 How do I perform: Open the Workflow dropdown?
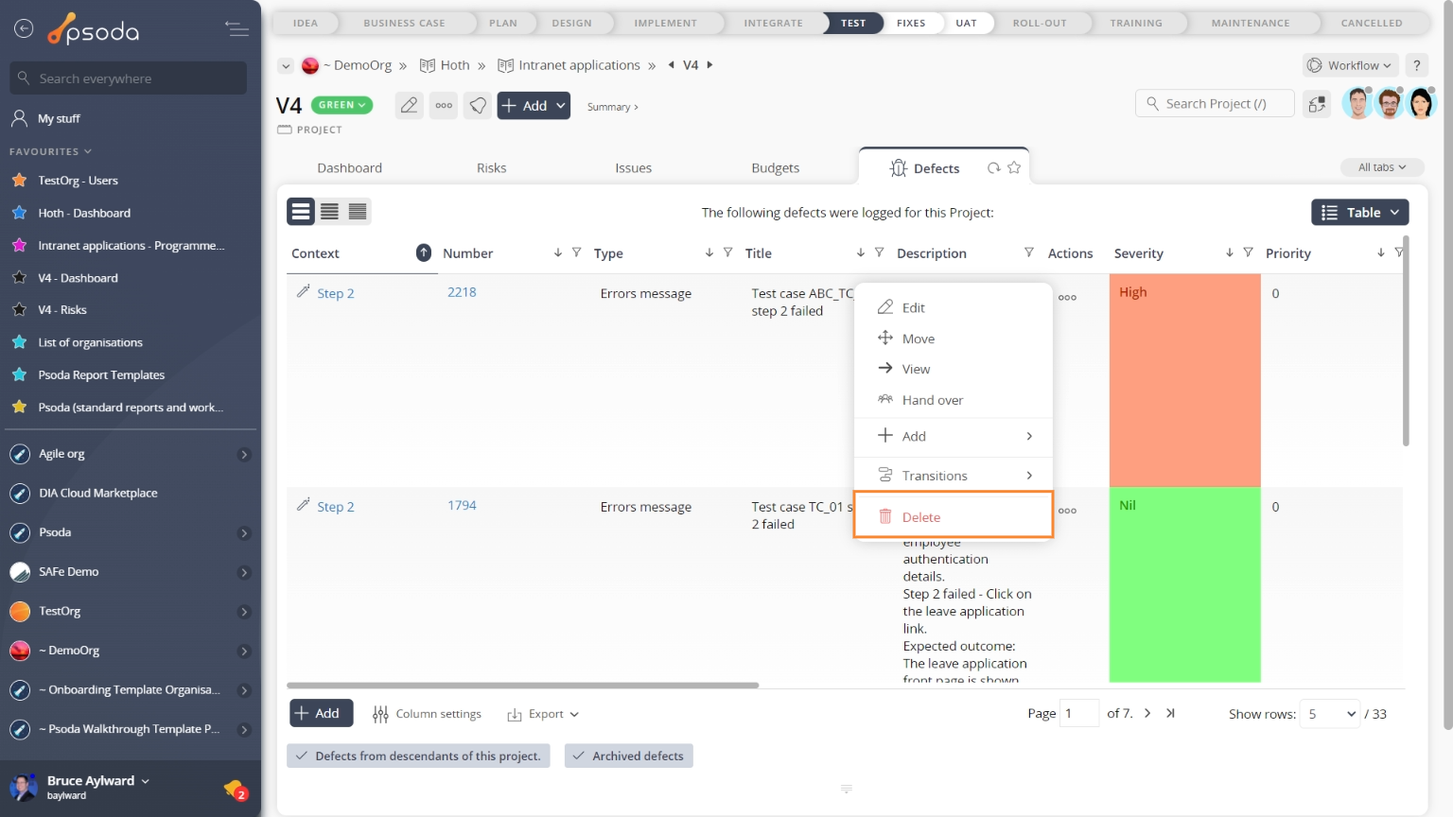point(1350,65)
